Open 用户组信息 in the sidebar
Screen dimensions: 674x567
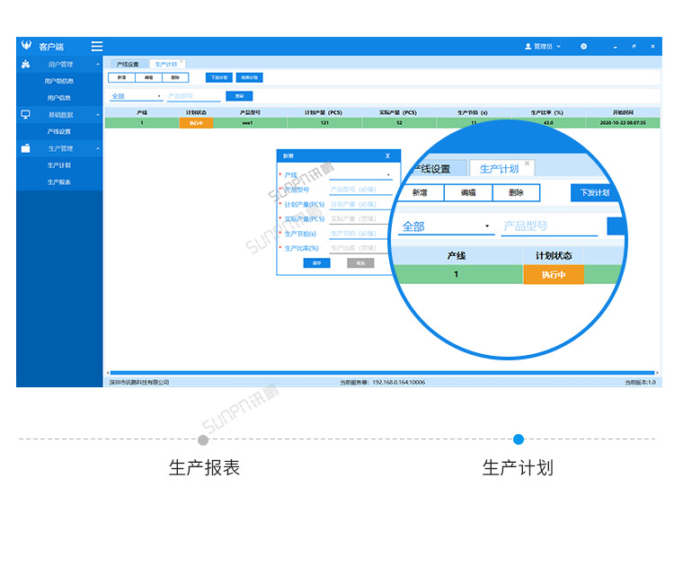pos(59,81)
